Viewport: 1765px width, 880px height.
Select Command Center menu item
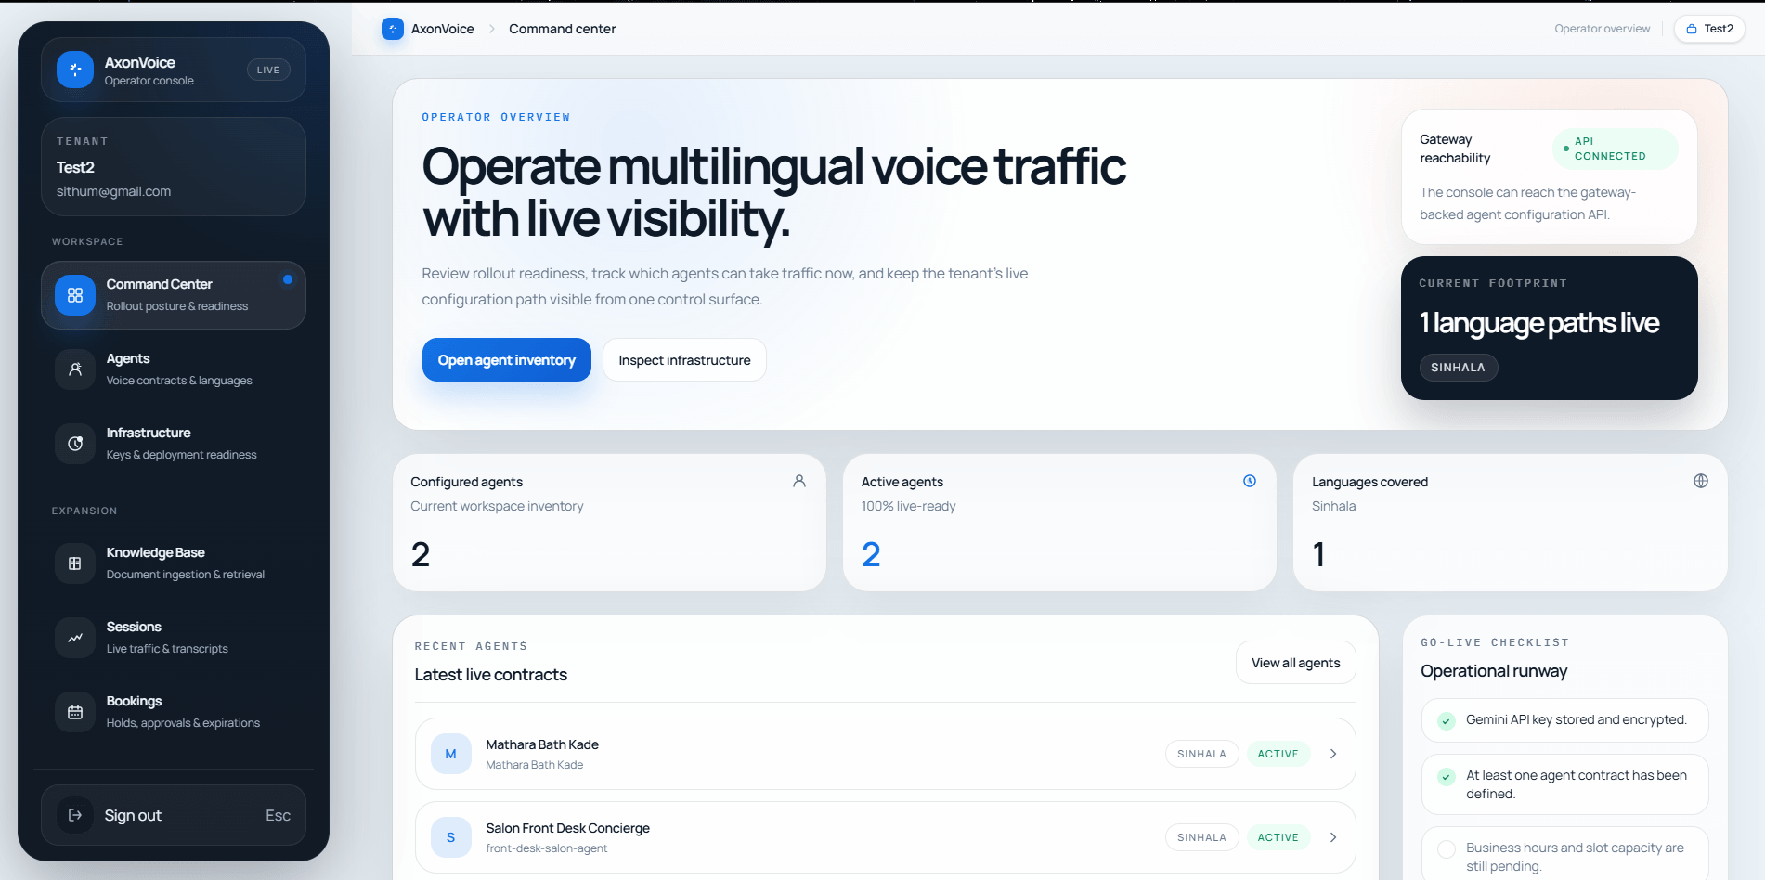(x=174, y=295)
